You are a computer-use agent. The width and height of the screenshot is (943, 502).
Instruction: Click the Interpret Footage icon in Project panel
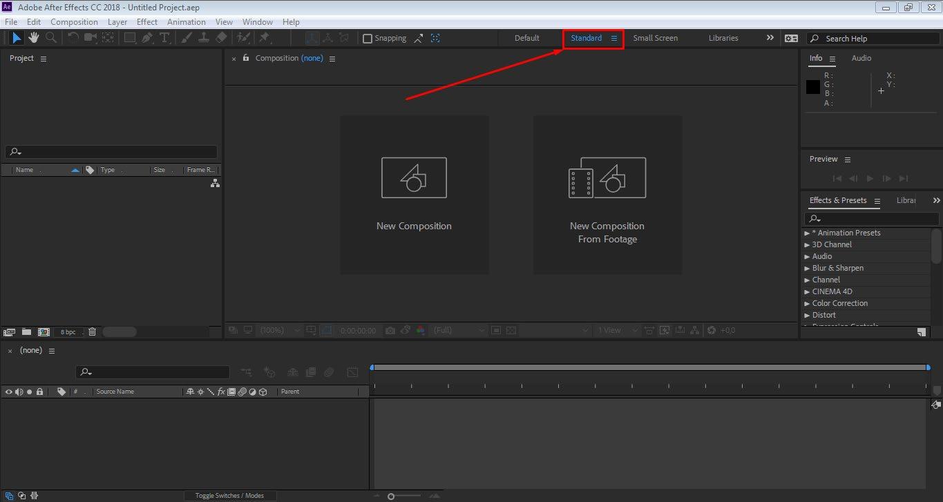(10, 332)
